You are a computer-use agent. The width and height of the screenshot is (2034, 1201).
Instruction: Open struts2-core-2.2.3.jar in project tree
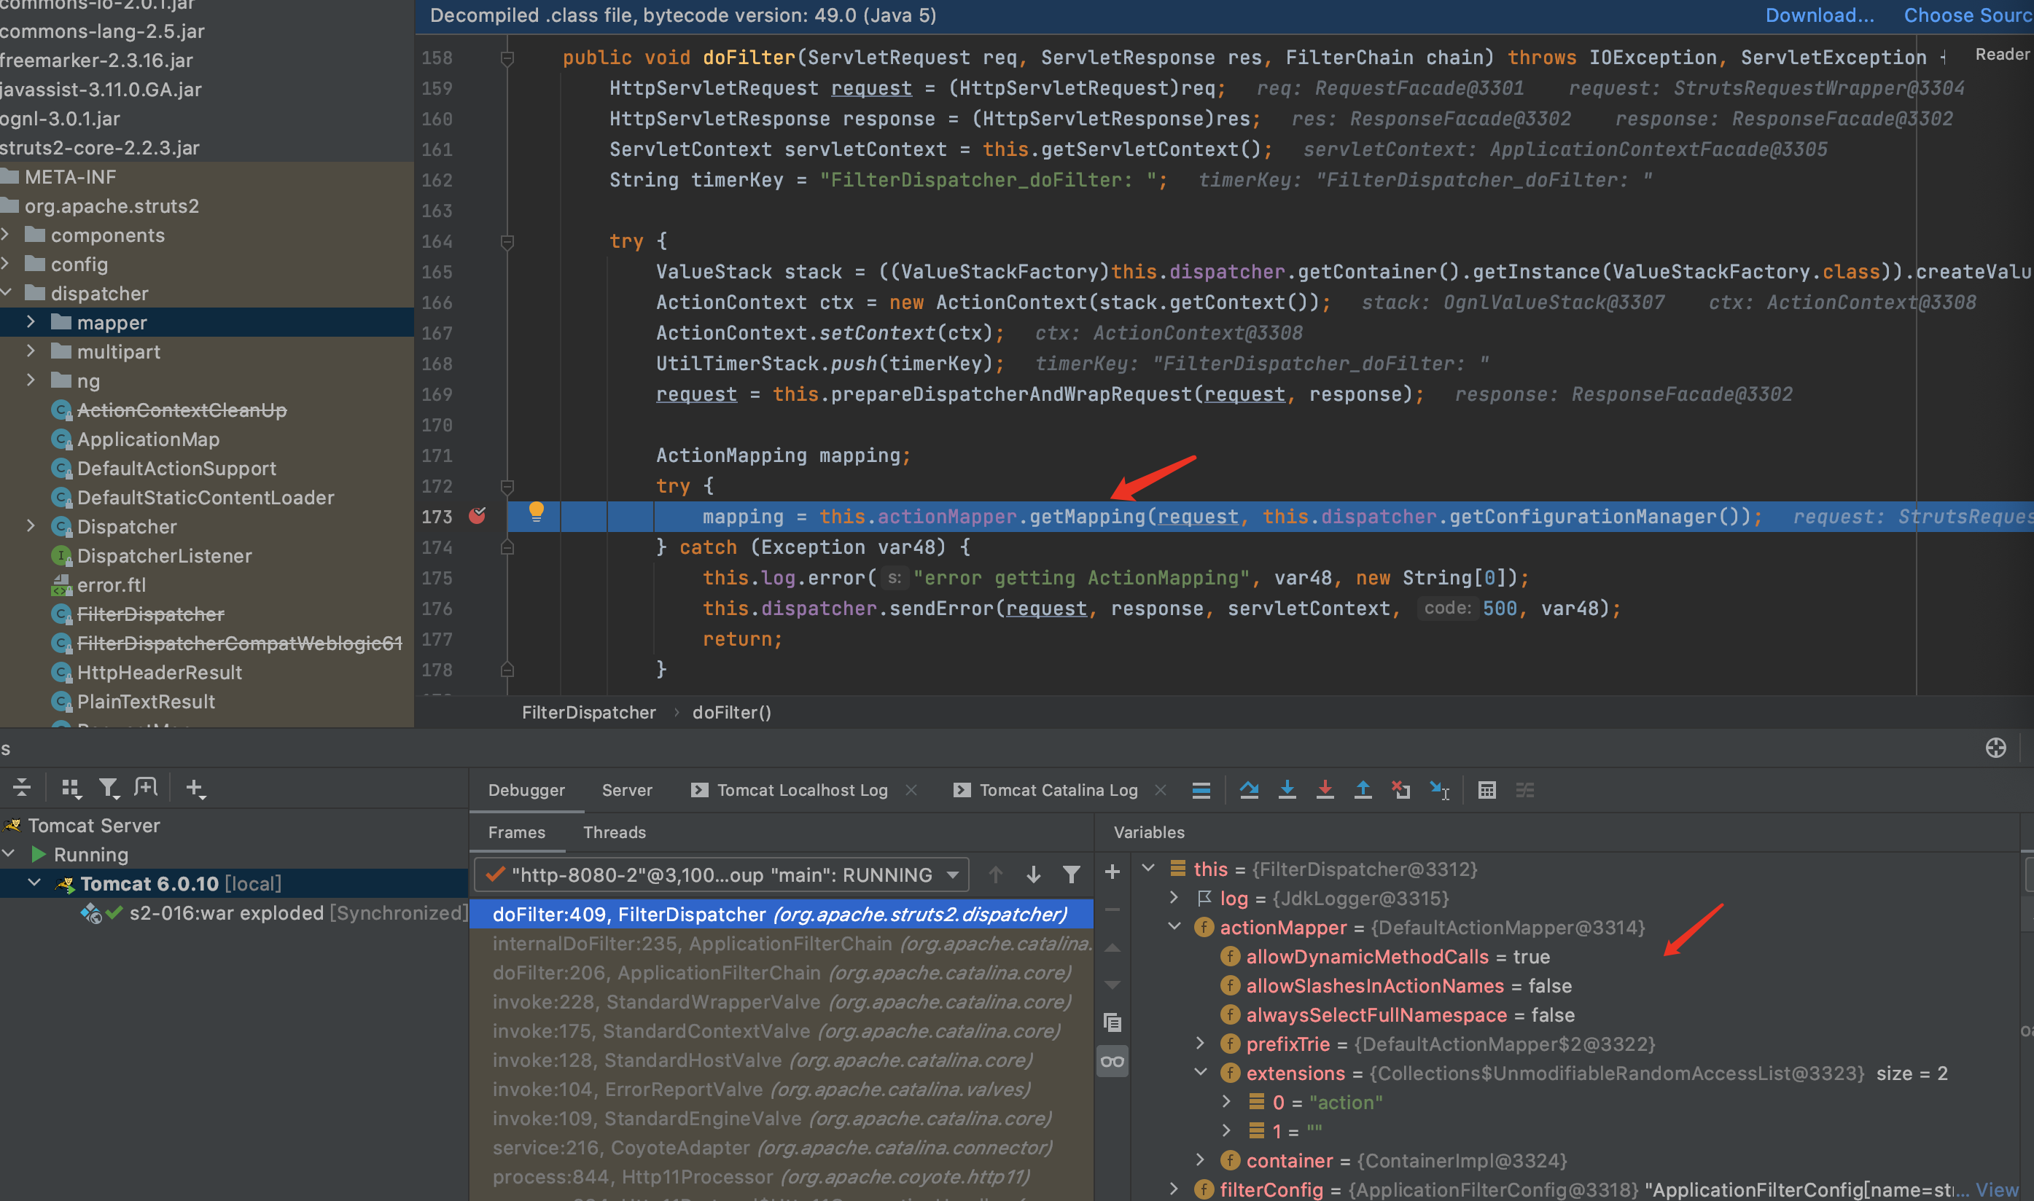(100, 148)
